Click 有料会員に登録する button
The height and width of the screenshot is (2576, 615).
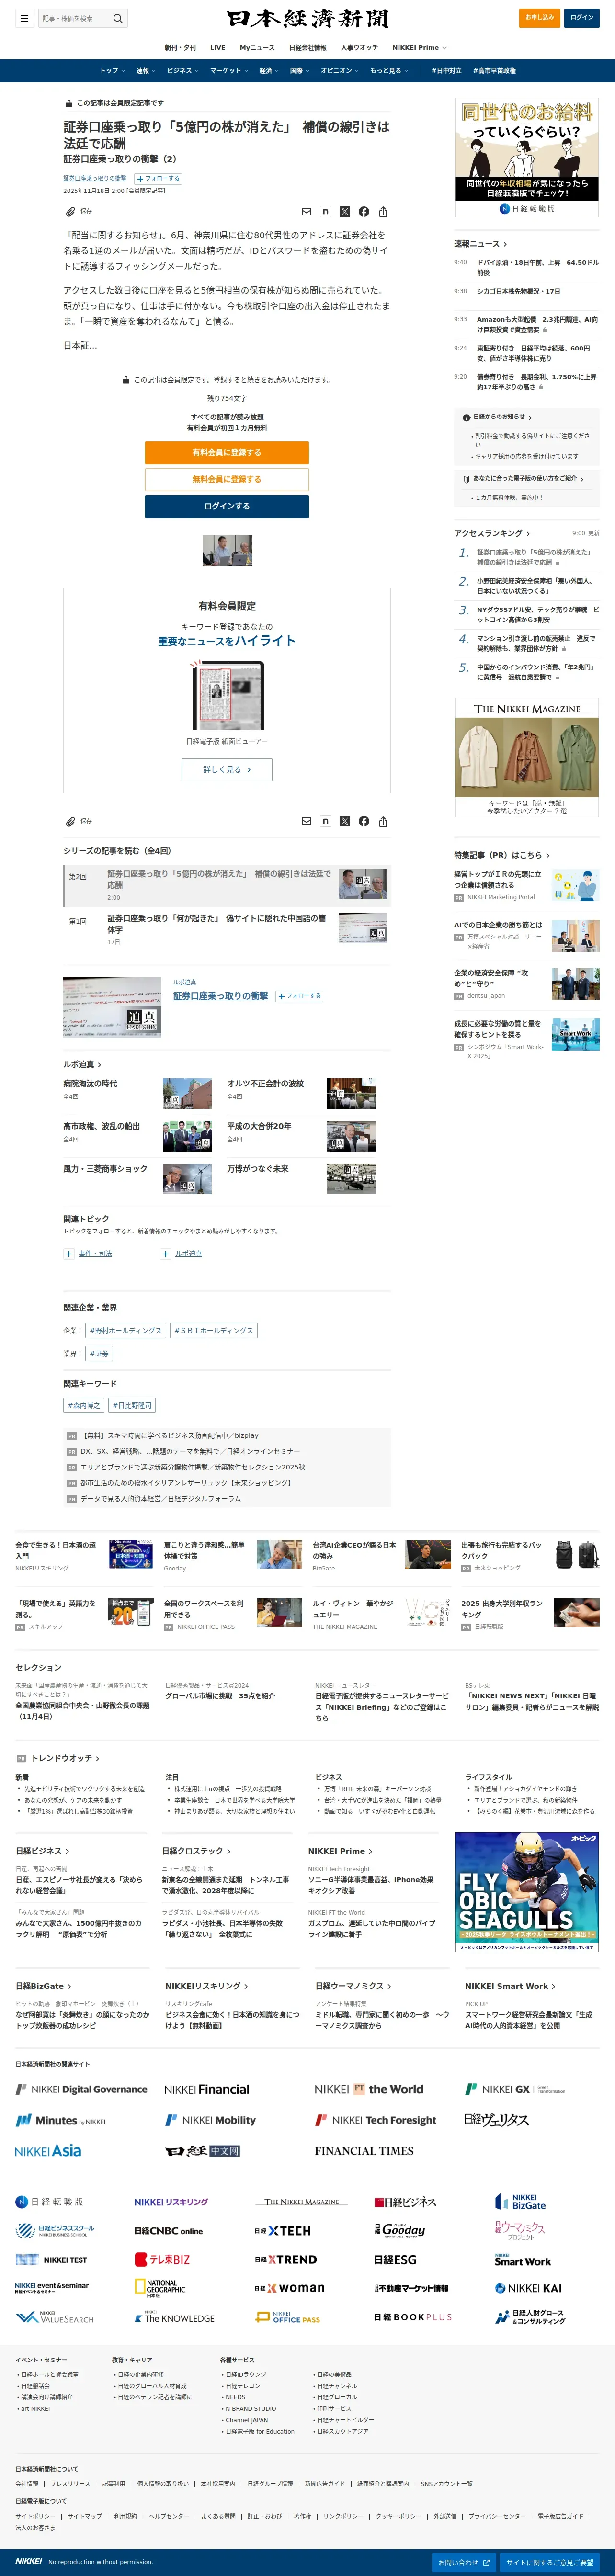point(227,453)
